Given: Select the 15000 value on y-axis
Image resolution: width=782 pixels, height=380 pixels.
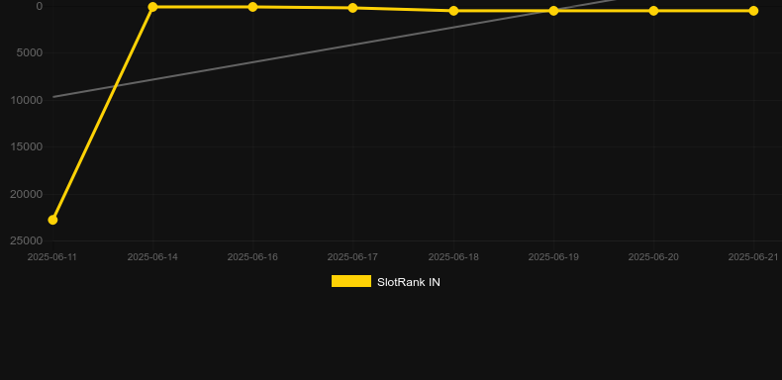Looking at the screenshot, I should [27, 146].
